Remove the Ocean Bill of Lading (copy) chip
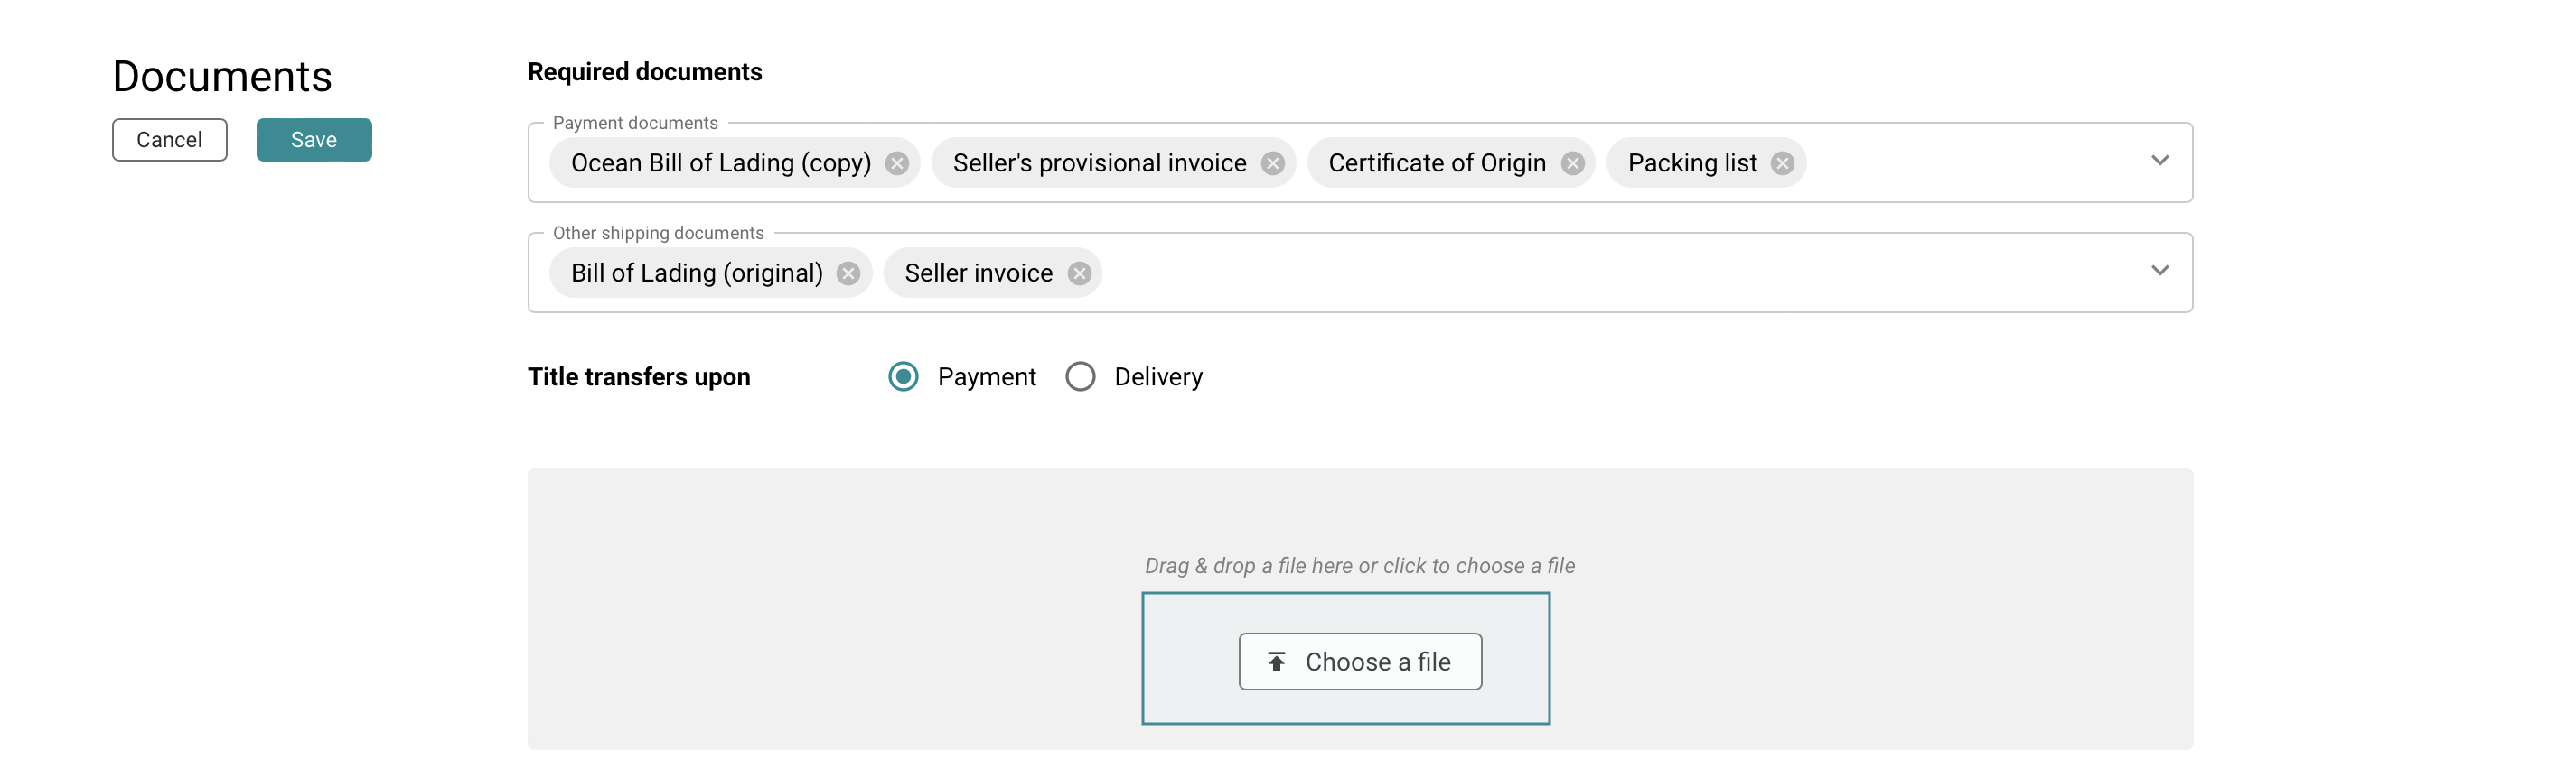This screenshot has height=778, width=2576. coord(897,163)
